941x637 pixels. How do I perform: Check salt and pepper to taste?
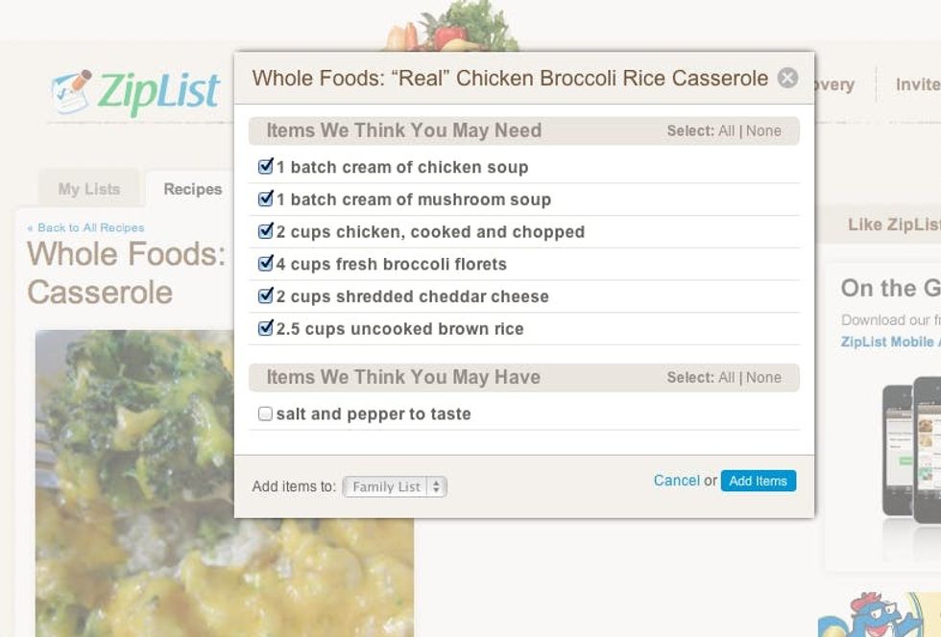click(266, 414)
